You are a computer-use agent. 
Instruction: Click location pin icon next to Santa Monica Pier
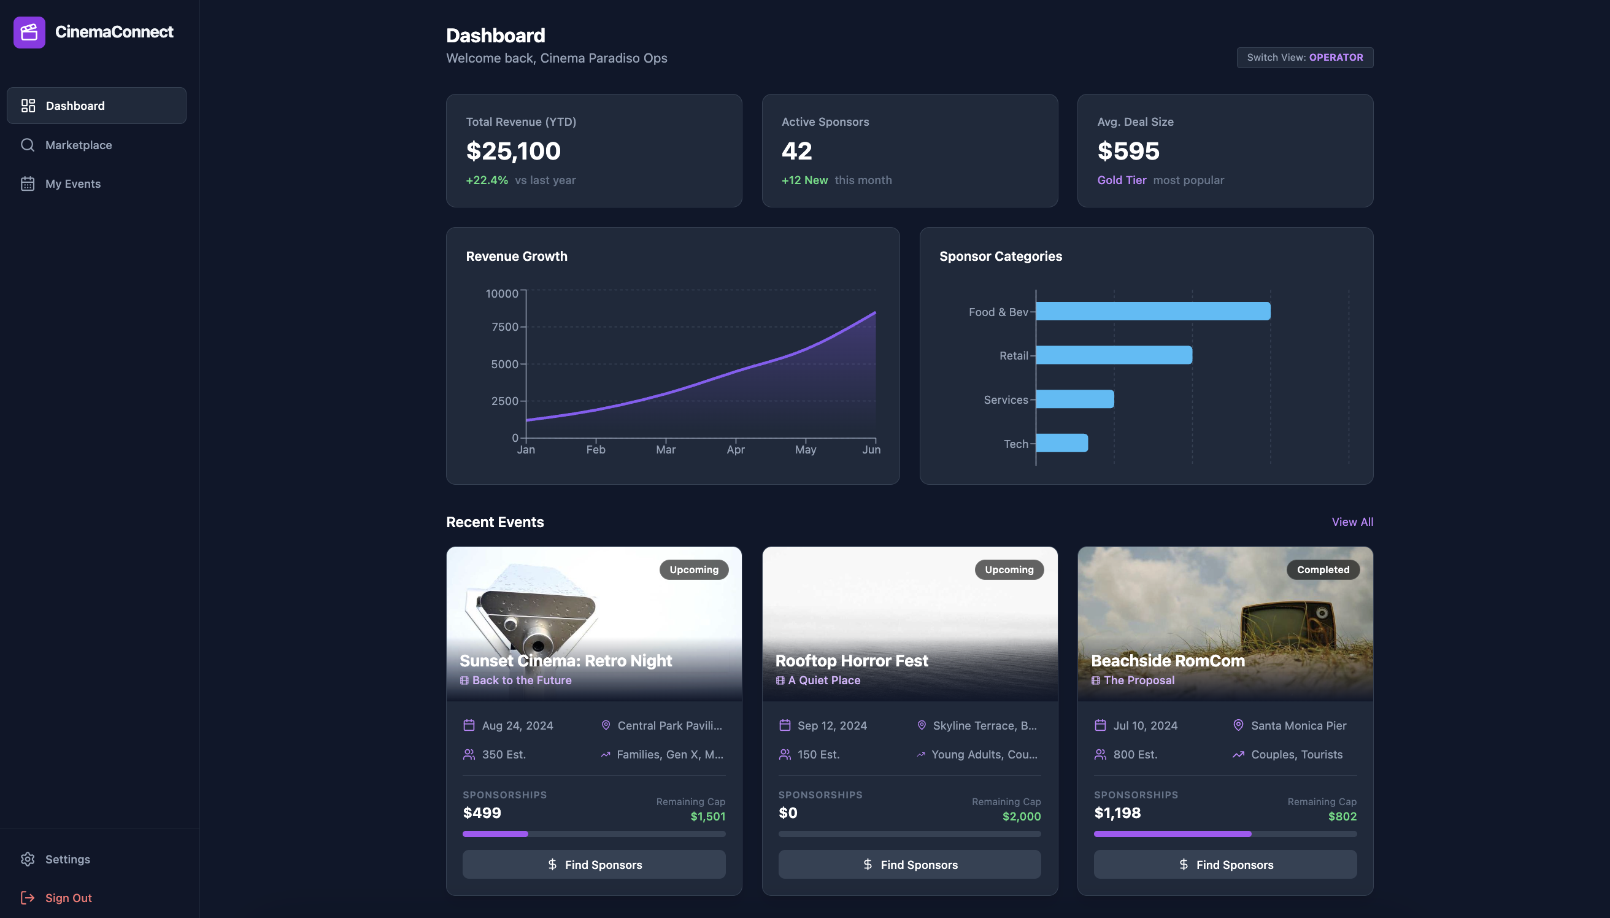1238,725
